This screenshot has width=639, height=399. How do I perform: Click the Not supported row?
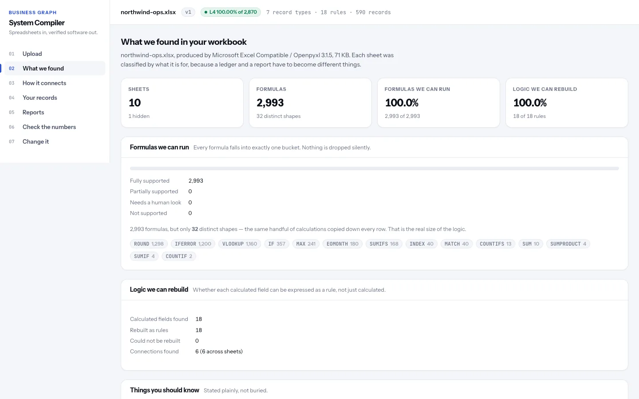tap(161, 213)
